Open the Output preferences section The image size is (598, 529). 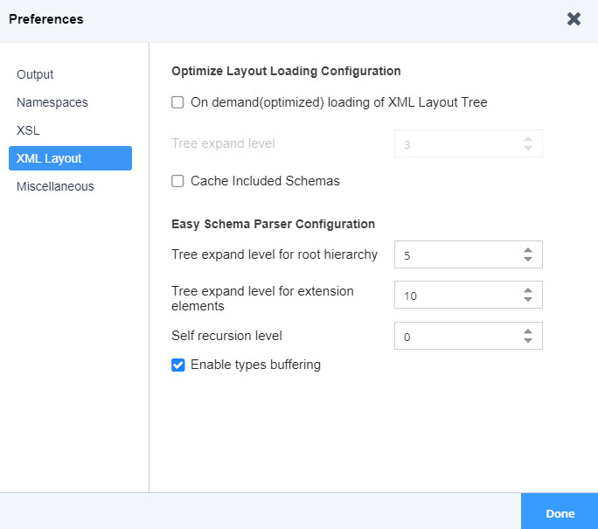[35, 74]
